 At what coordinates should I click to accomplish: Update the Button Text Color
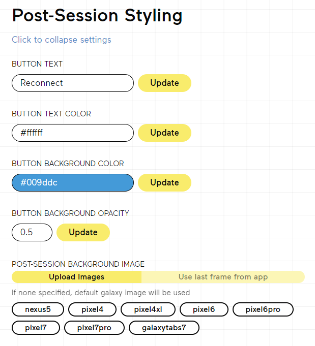164,133
